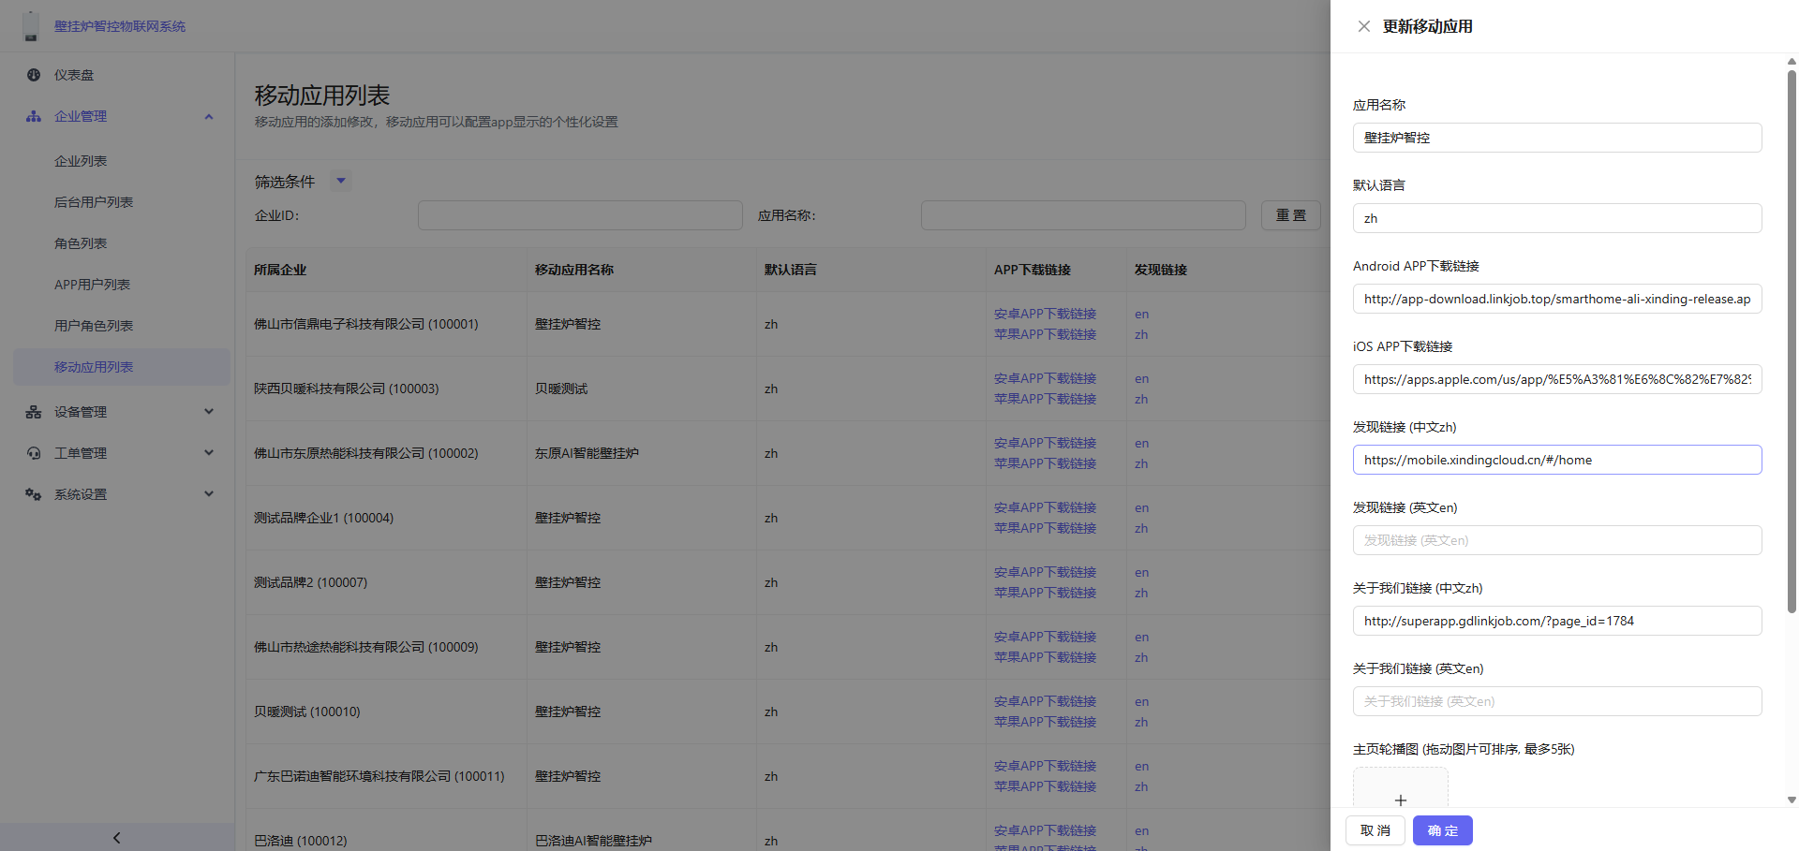
Task: Expand the 设备管理 submenu chevron
Action: click(x=209, y=412)
